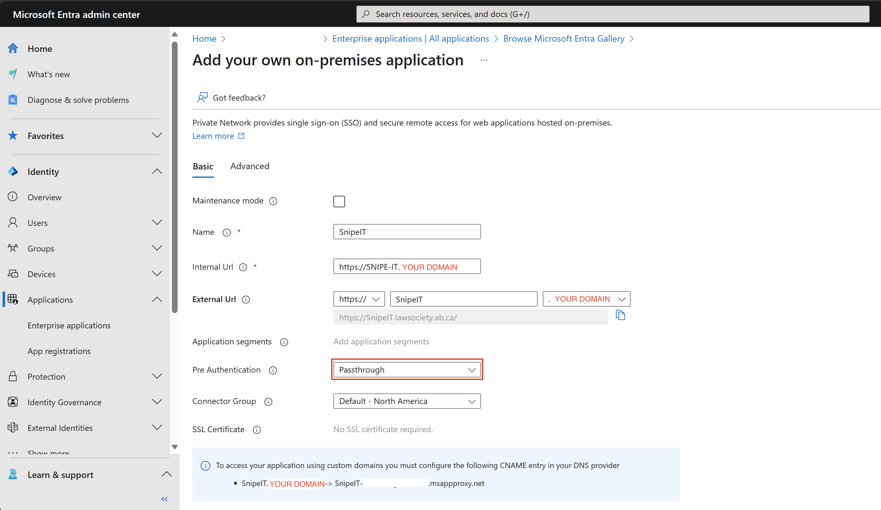Select the Basic tab
Screen dimensions: 881x510
(203, 166)
